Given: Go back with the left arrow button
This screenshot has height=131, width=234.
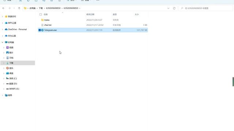Looking at the screenshot, I should pos(3,8).
